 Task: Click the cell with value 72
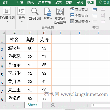coord(44,98)
